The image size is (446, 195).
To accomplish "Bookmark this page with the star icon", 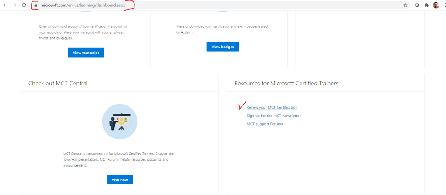I will (x=405, y=5).
